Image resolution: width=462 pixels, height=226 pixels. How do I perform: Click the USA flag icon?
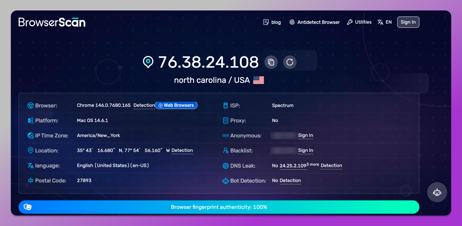click(259, 80)
